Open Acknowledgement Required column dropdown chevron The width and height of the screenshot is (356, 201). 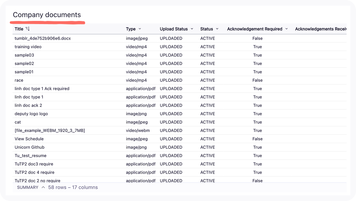[287, 29]
